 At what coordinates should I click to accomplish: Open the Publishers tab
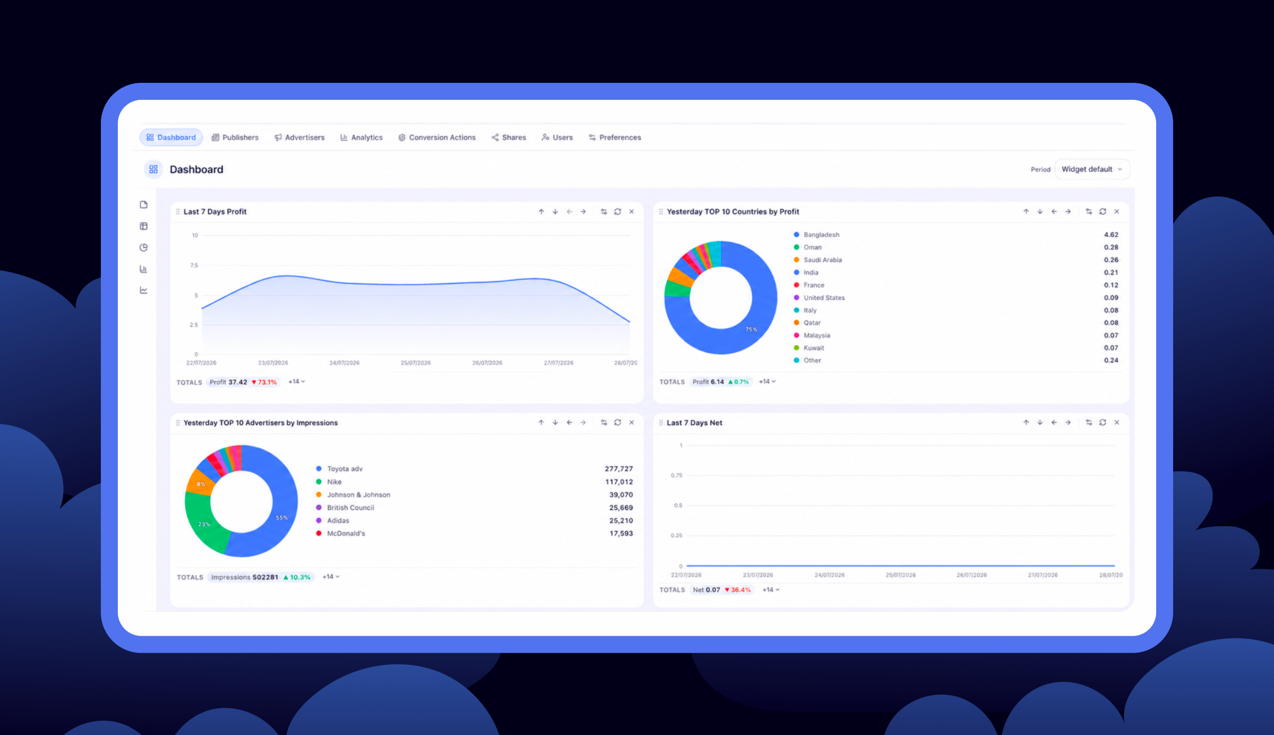click(x=235, y=138)
